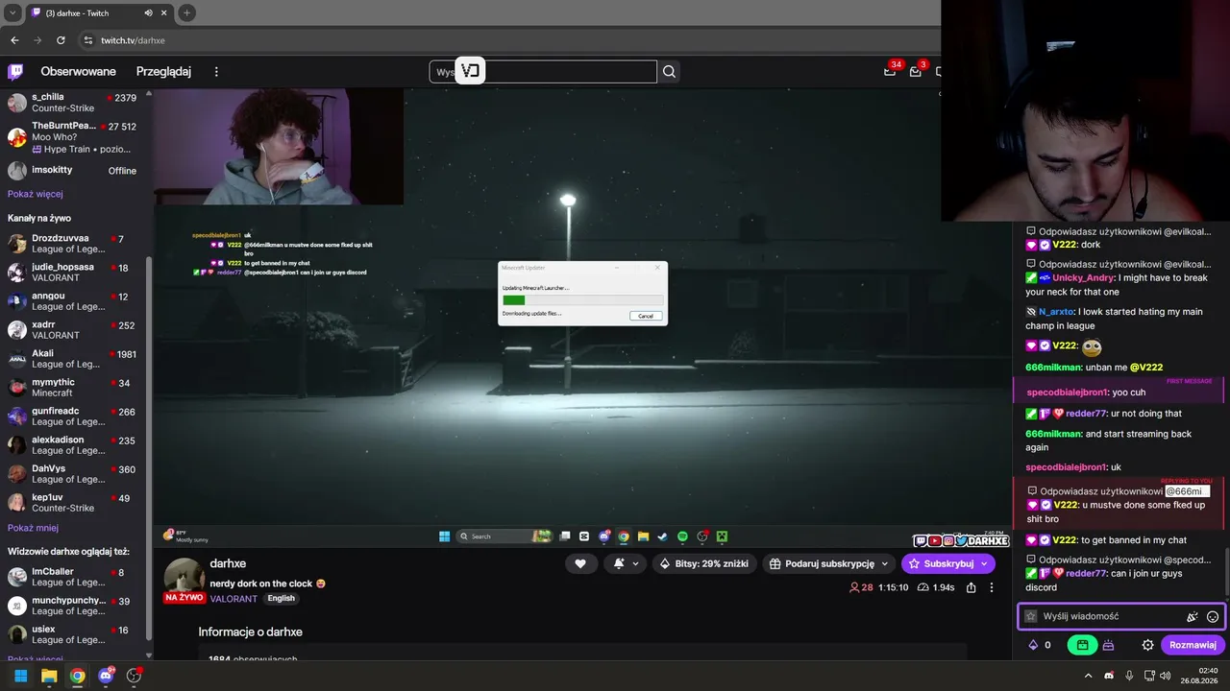Image resolution: width=1230 pixels, height=691 pixels.
Task: Reload the Twitch page
Action: click(x=61, y=40)
